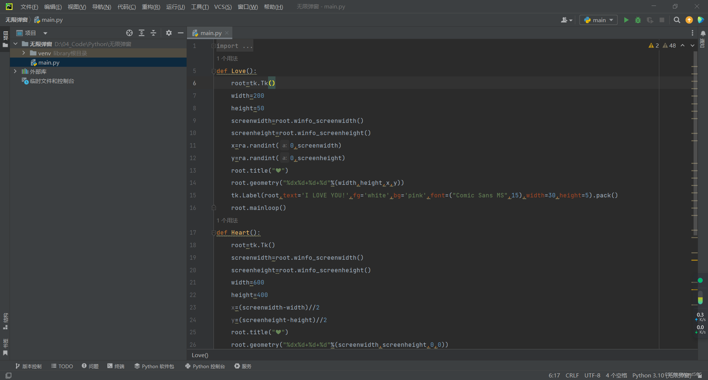Open the 工具(T) menu
The height and width of the screenshot is (380, 708).
point(200,7)
